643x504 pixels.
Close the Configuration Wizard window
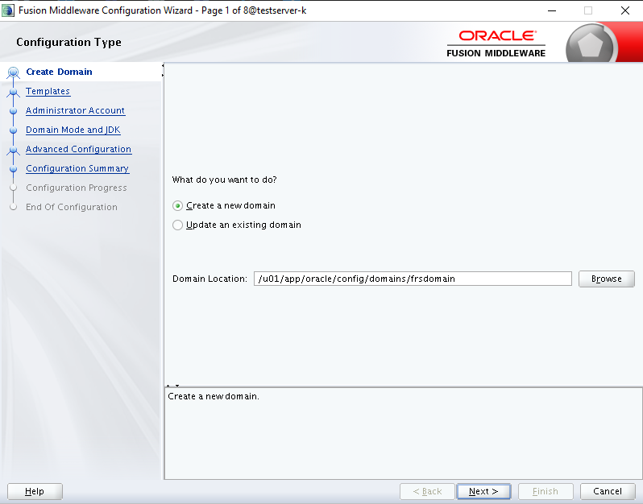625,10
